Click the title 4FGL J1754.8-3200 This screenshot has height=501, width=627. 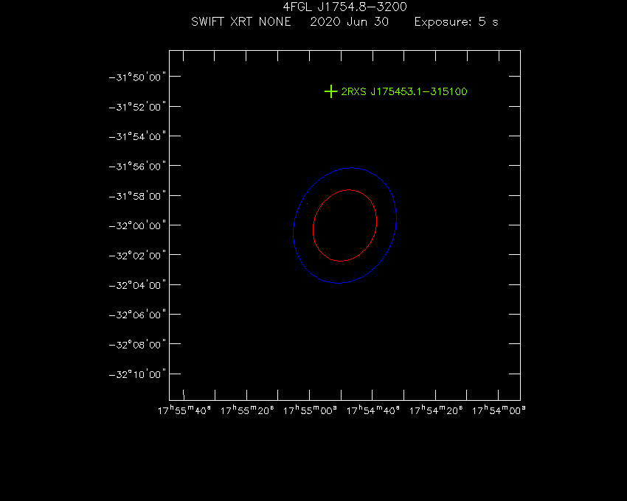click(344, 7)
